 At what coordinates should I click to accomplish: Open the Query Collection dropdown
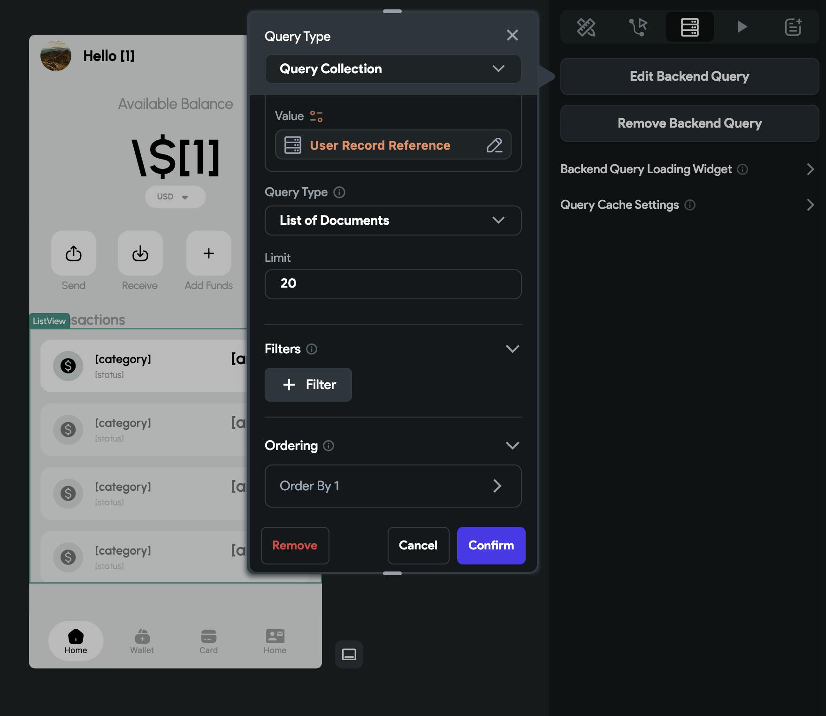click(393, 69)
